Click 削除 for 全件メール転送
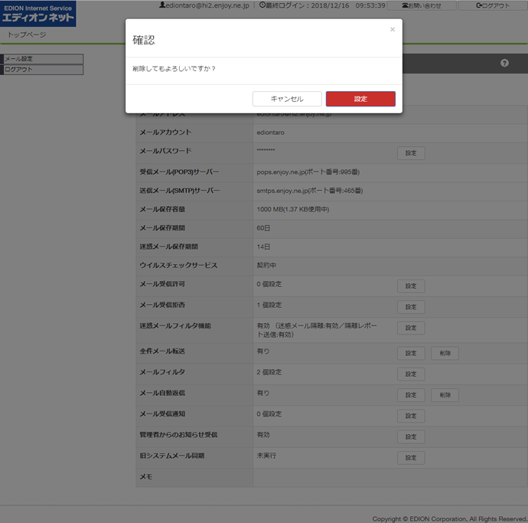528x523 pixels. pos(445,353)
